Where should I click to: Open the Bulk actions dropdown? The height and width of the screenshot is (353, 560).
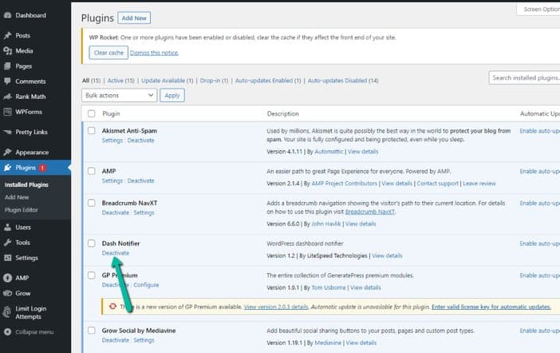point(120,96)
